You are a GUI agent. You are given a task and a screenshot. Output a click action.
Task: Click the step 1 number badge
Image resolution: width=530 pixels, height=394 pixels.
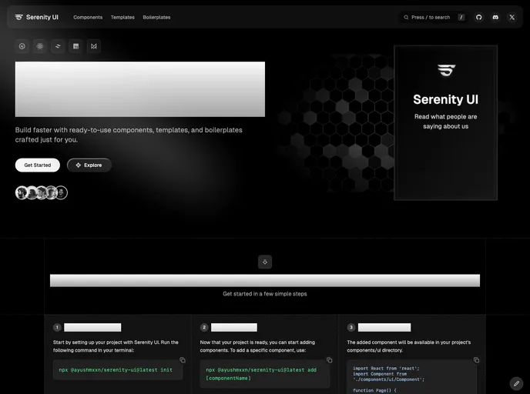pyautogui.click(x=57, y=327)
